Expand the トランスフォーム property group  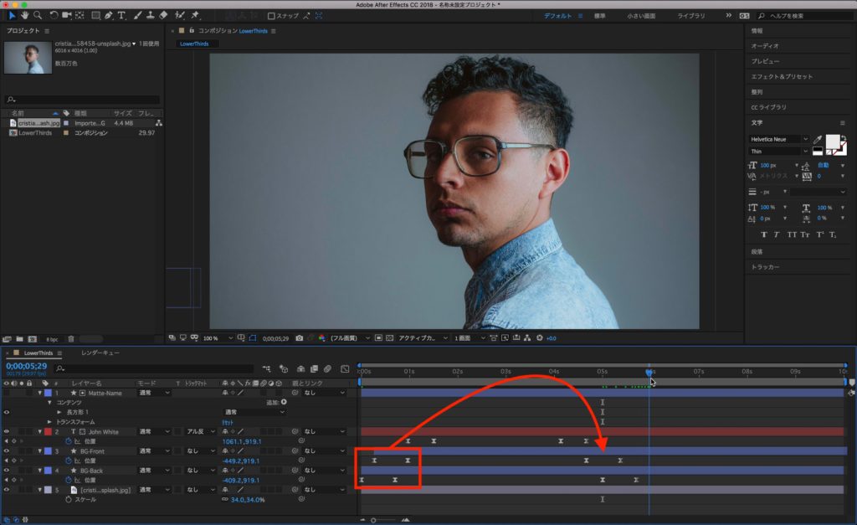click(x=49, y=422)
